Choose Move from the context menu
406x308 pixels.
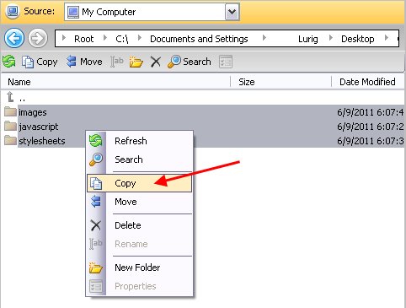140,202
